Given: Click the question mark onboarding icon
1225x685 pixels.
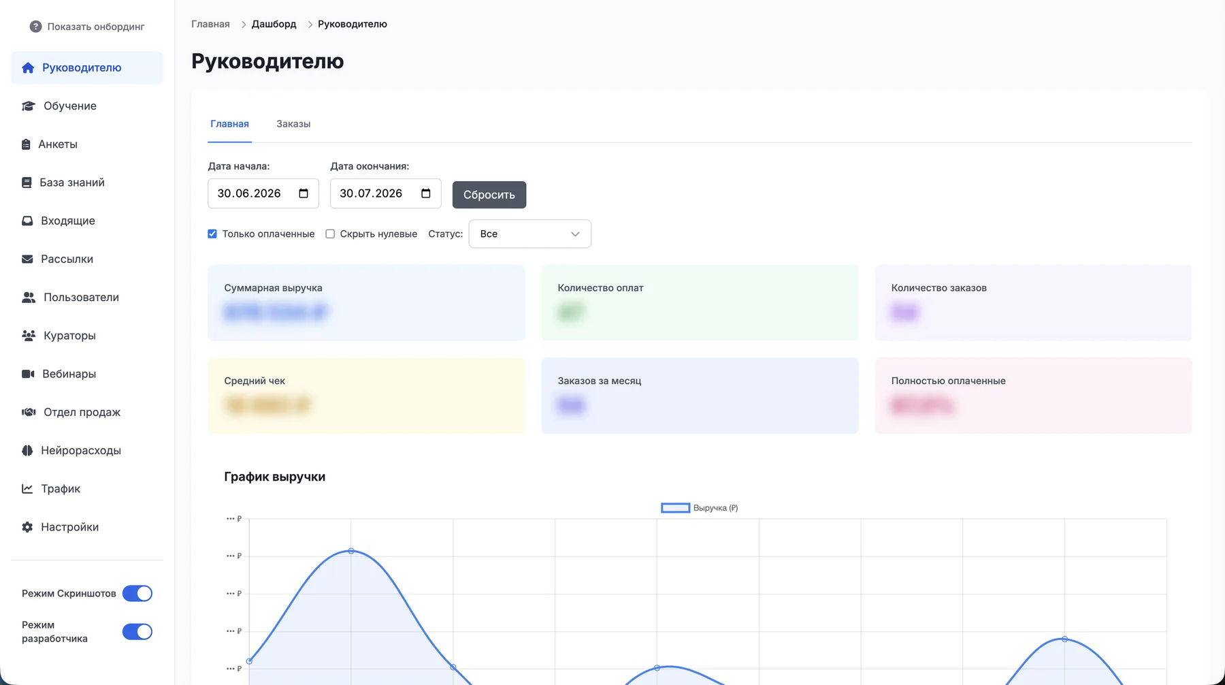Looking at the screenshot, I should 35,27.
